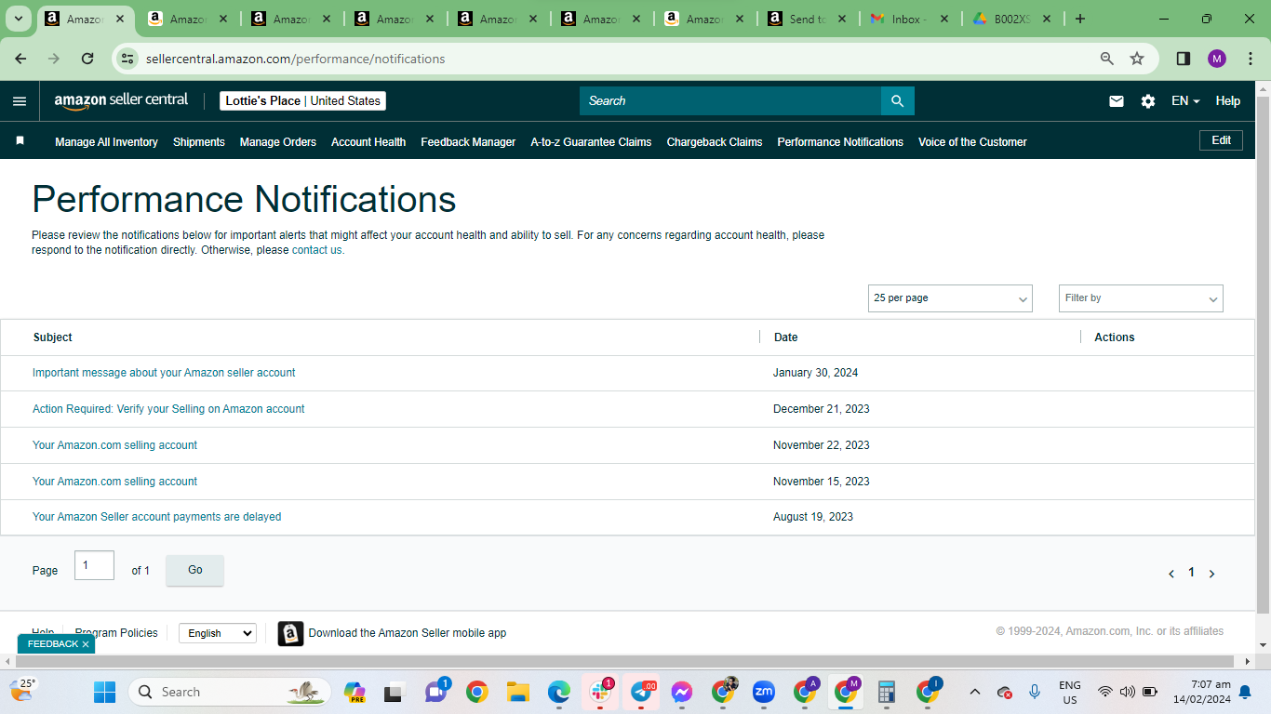Open the Filter by dropdown
The width and height of the screenshot is (1271, 714).
1141,298
